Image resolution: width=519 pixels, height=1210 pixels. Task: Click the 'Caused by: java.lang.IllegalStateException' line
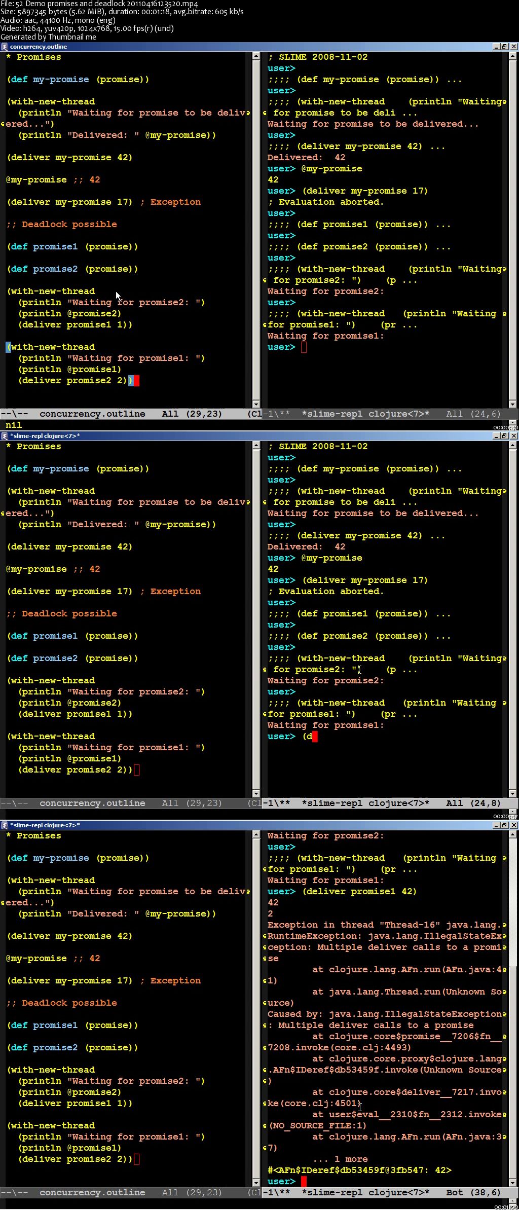click(x=385, y=1014)
